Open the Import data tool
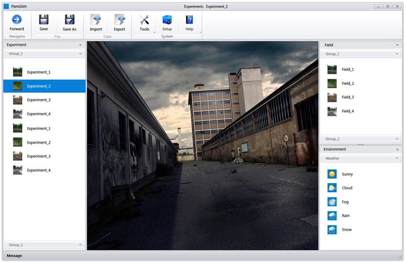This screenshot has width=406, height=263. point(96,19)
